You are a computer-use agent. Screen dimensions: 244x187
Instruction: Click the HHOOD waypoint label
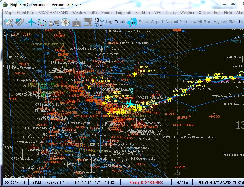click(214, 116)
